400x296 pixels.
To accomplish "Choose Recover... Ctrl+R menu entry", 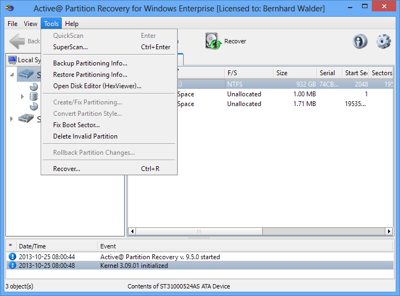I will [x=109, y=169].
